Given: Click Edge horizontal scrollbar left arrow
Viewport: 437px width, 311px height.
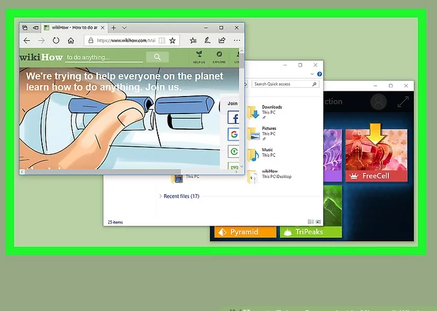Looking at the screenshot, I should coord(22,172).
